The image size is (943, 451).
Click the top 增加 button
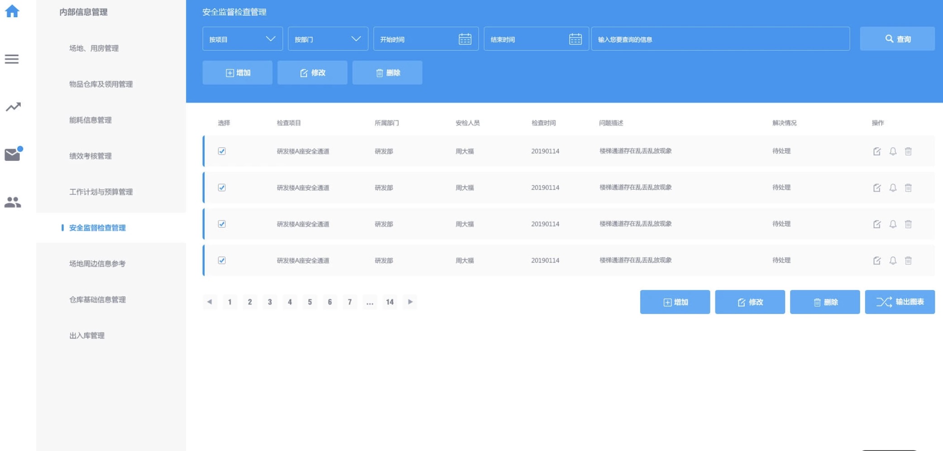tap(238, 73)
